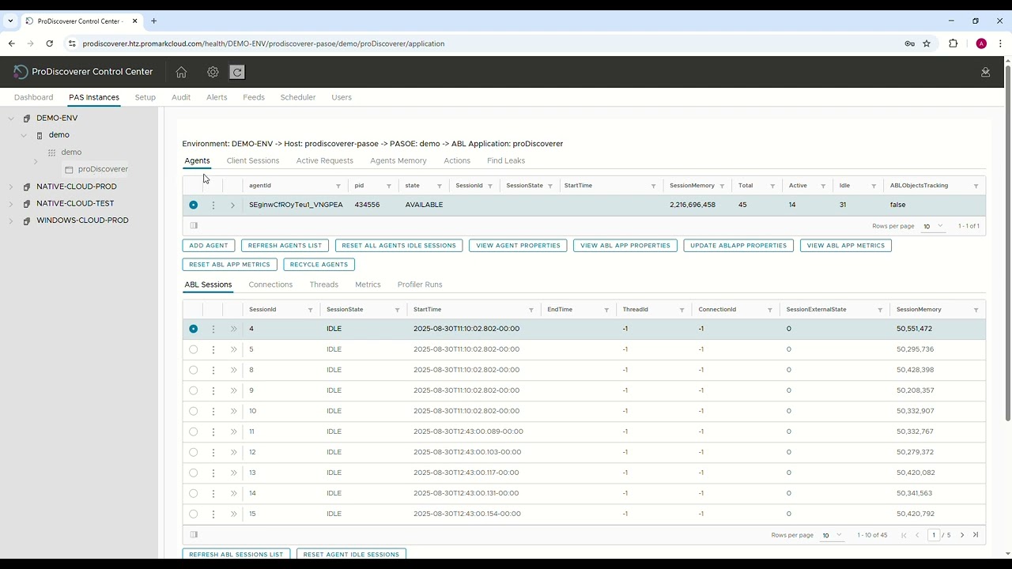Viewport: 1012px width, 569px height.
Task: Open user account icon in header
Action: pyautogui.click(x=985, y=72)
